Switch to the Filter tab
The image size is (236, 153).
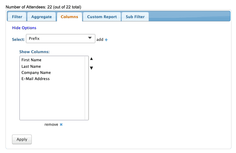17,17
